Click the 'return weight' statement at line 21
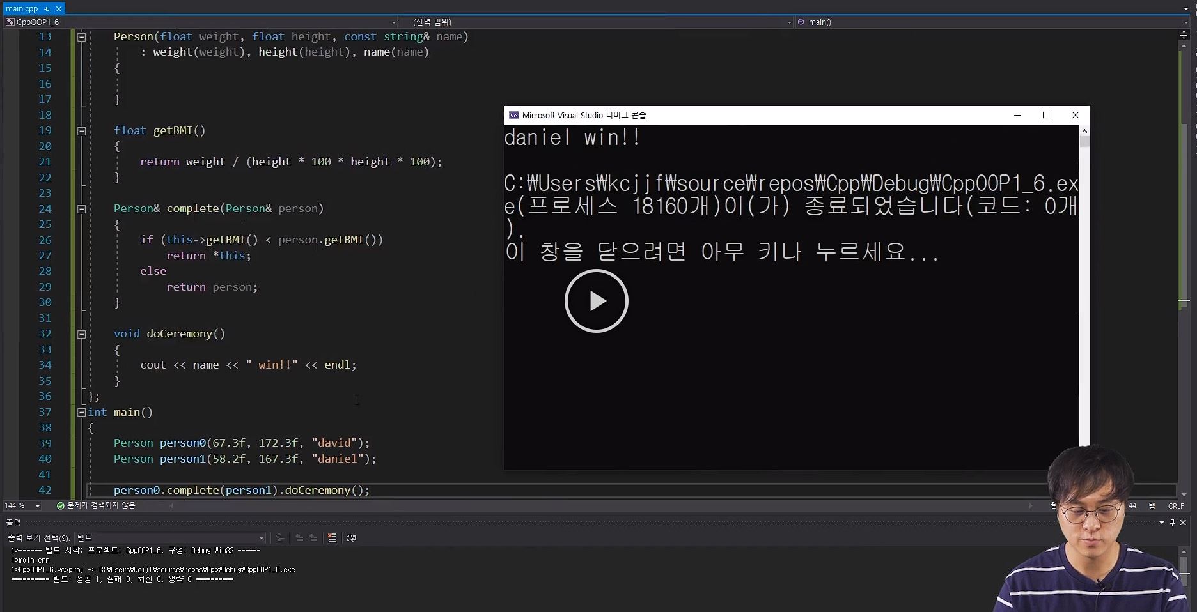Screen dimensions: 1197x612 click(183, 162)
